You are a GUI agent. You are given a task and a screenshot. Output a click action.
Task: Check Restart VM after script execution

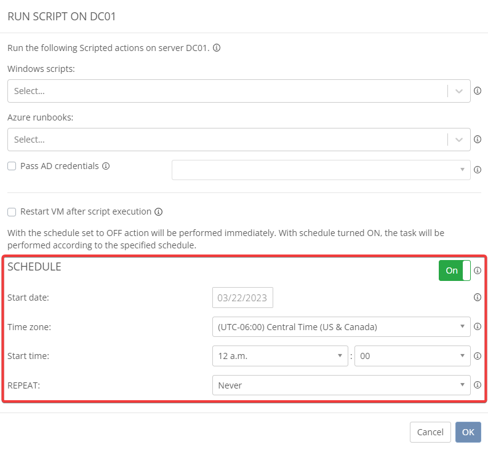pyautogui.click(x=12, y=212)
